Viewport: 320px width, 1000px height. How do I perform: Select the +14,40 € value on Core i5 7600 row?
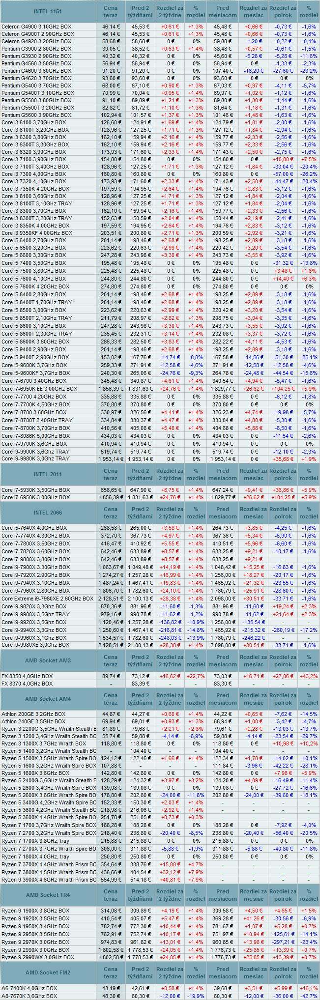[283, 279]
